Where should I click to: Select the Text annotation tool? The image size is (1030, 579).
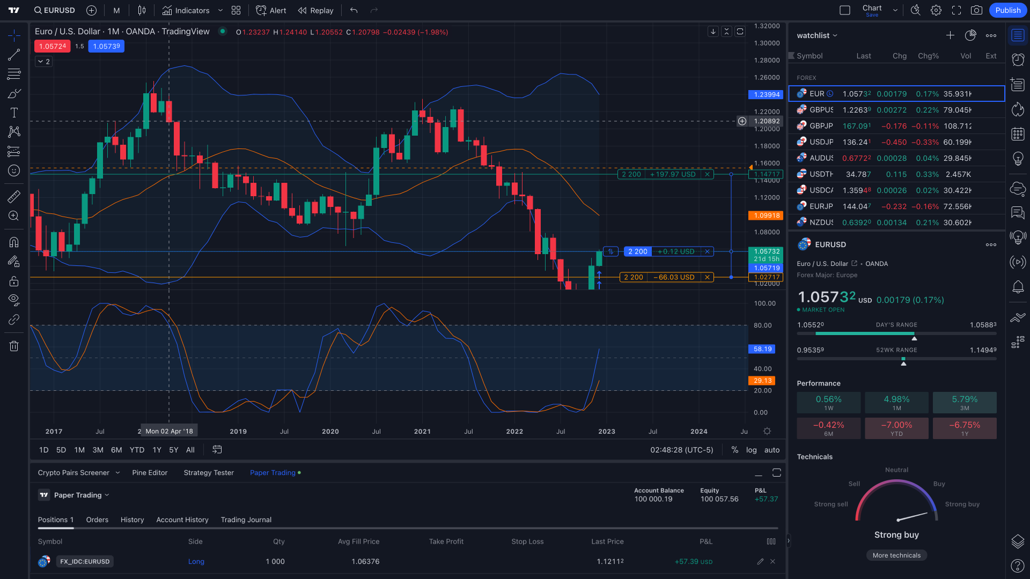13,113
